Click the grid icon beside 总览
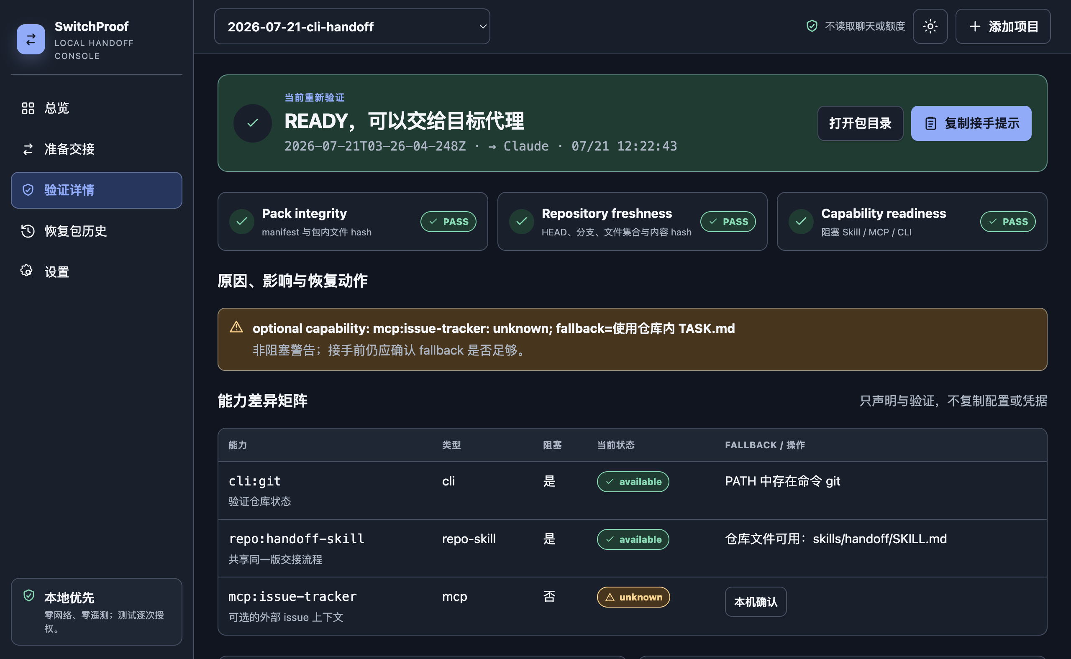The width and height of the screenshot is (1071, 659). point(28,108)
